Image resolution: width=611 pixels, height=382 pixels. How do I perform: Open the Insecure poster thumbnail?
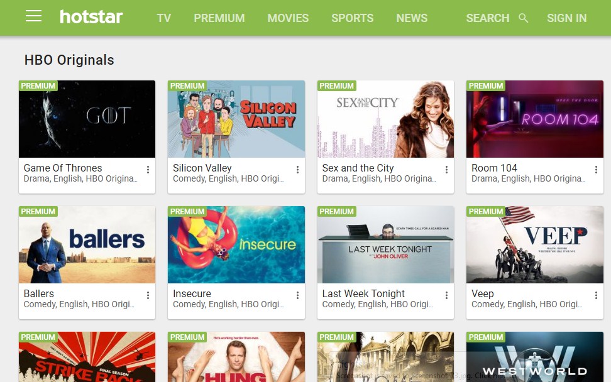click(236, 244)
